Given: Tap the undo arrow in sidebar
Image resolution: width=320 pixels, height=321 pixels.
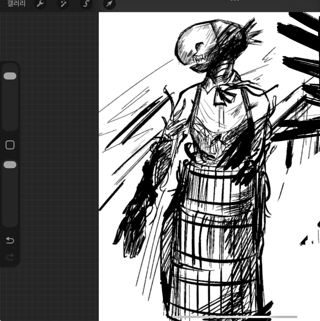Looking at the screenshot, I should (10, 240).
